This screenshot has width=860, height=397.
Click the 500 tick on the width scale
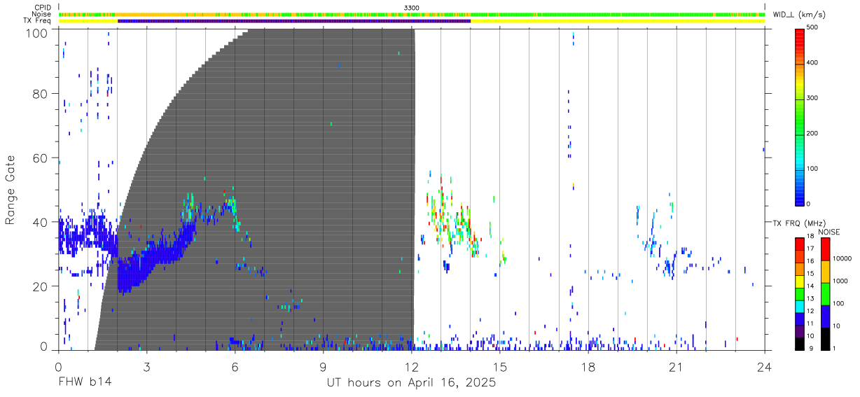(813, 27)
